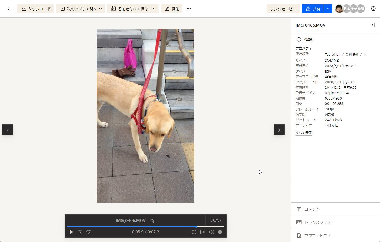
Task: Rewind the video 10 seconds
Action: point(80,232)
